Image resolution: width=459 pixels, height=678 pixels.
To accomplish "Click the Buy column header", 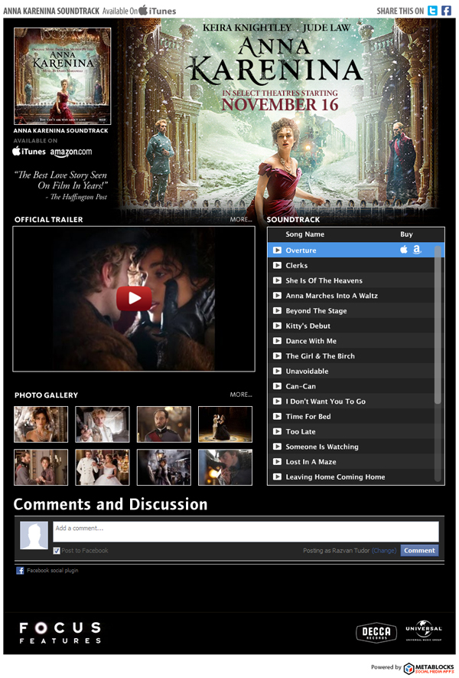I will coord(406,234).
